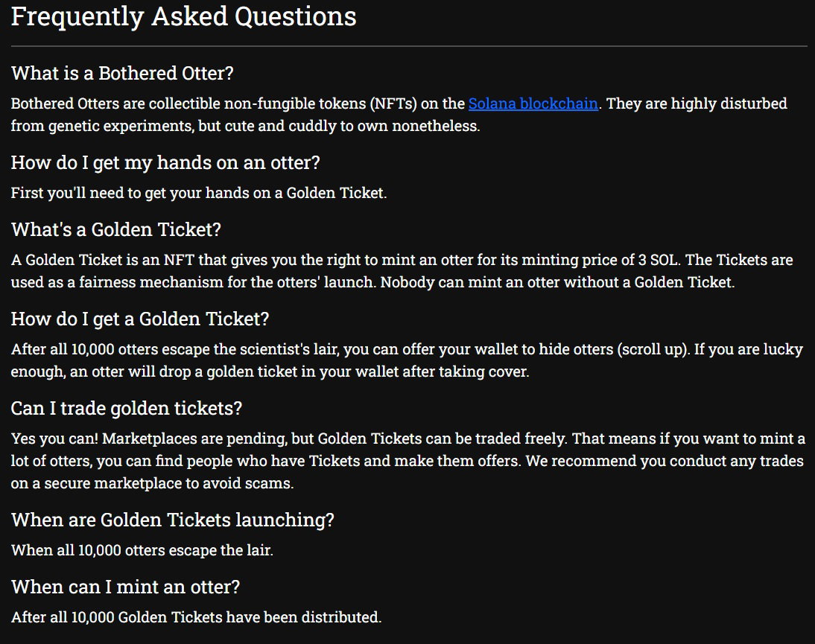Click 'Can I trade golden tickets?' heading
This screenshot has height=644, width=815.
127,408
